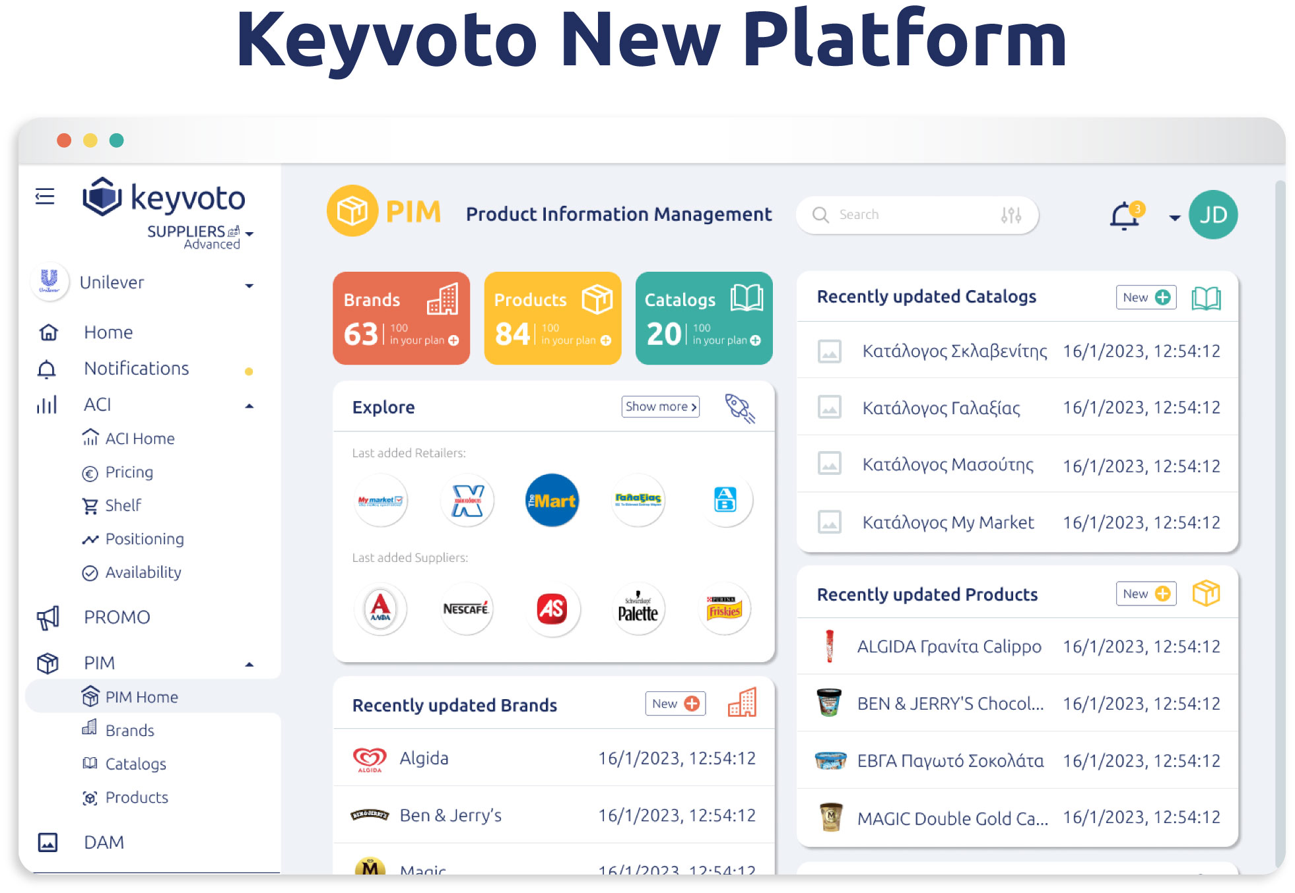Click the building icon in Recently updated Brands
Viewport: 1295px width, 893px height.
(742, 702)
